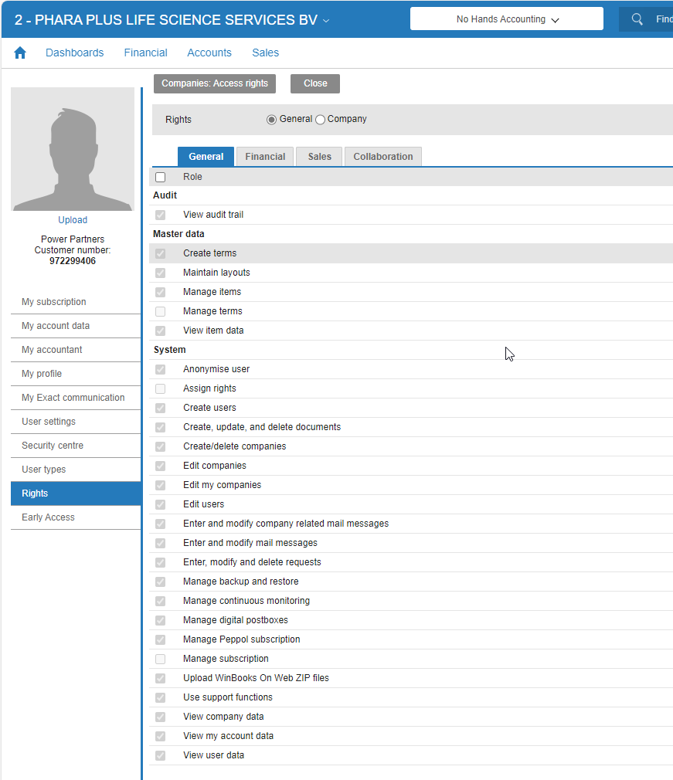This screenshot has height=780, width=673.
Task: Select the Company rights radio button
Action: pos(320,120)
